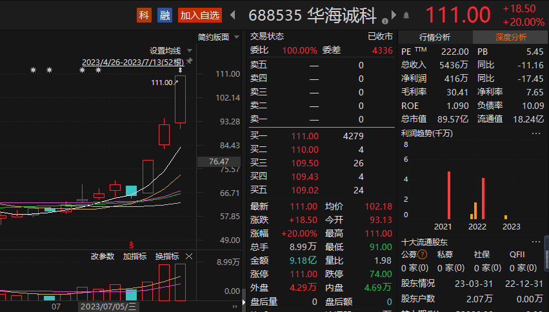Click 流通值 value 18.24亿

(528, 119)
